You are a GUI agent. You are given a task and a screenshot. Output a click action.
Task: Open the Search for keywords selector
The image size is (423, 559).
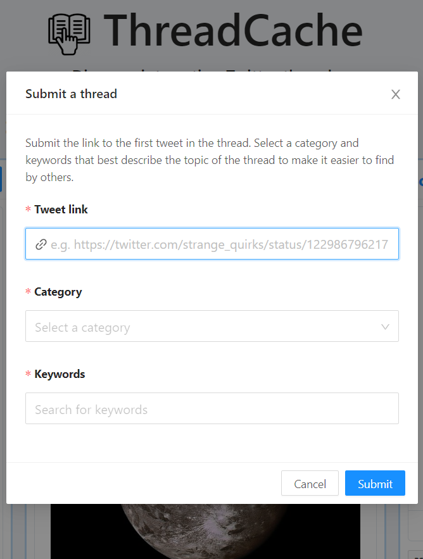click(x=212, y=408)
